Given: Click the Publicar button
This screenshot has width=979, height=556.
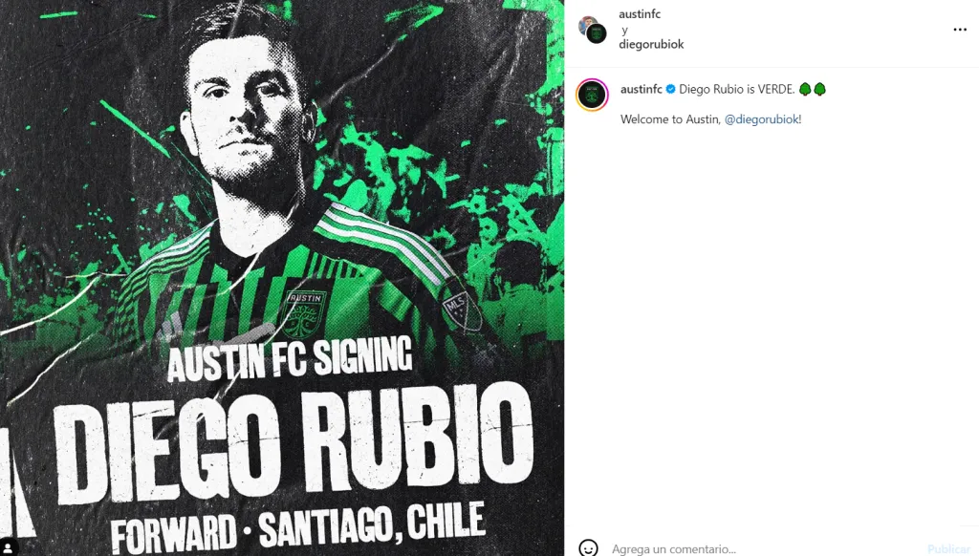Looking at the screenshot, I should [x=948, y=549].
